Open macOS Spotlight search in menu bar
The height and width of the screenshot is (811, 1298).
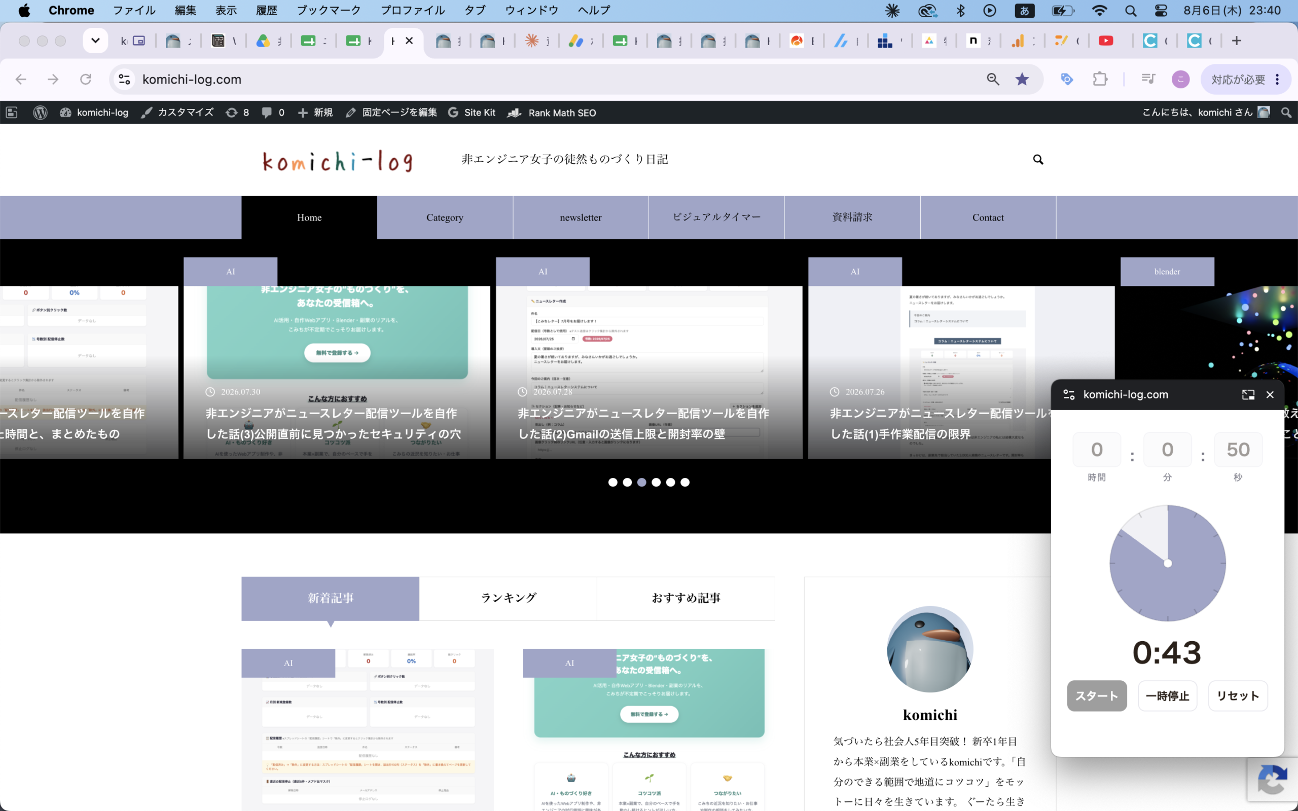pyautogui.click(x=1131, y=10)
